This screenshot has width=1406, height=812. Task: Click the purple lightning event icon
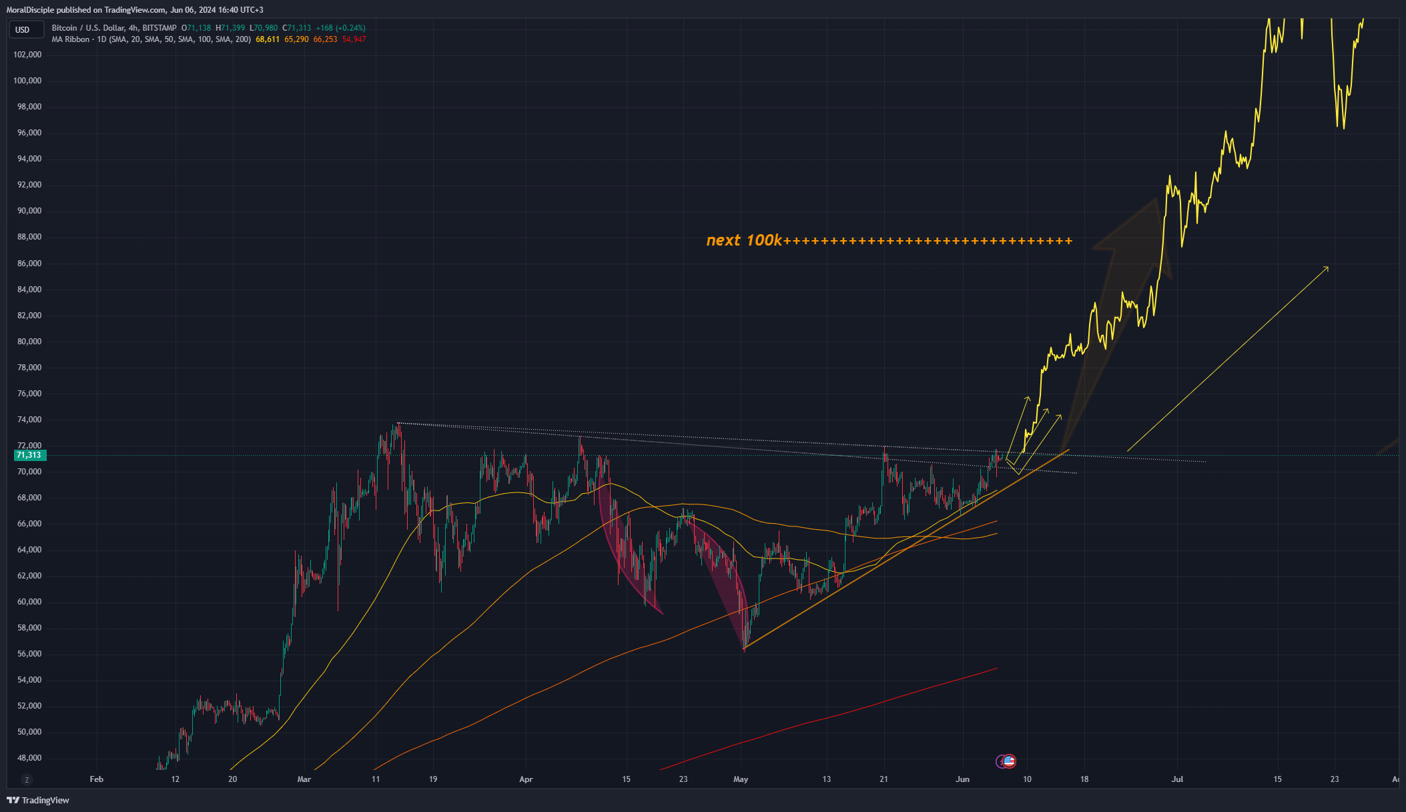coord(1000,761)
